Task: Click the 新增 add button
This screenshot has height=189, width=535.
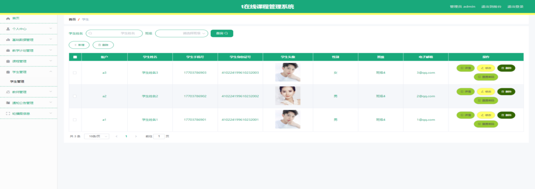Action: (79, 45)
